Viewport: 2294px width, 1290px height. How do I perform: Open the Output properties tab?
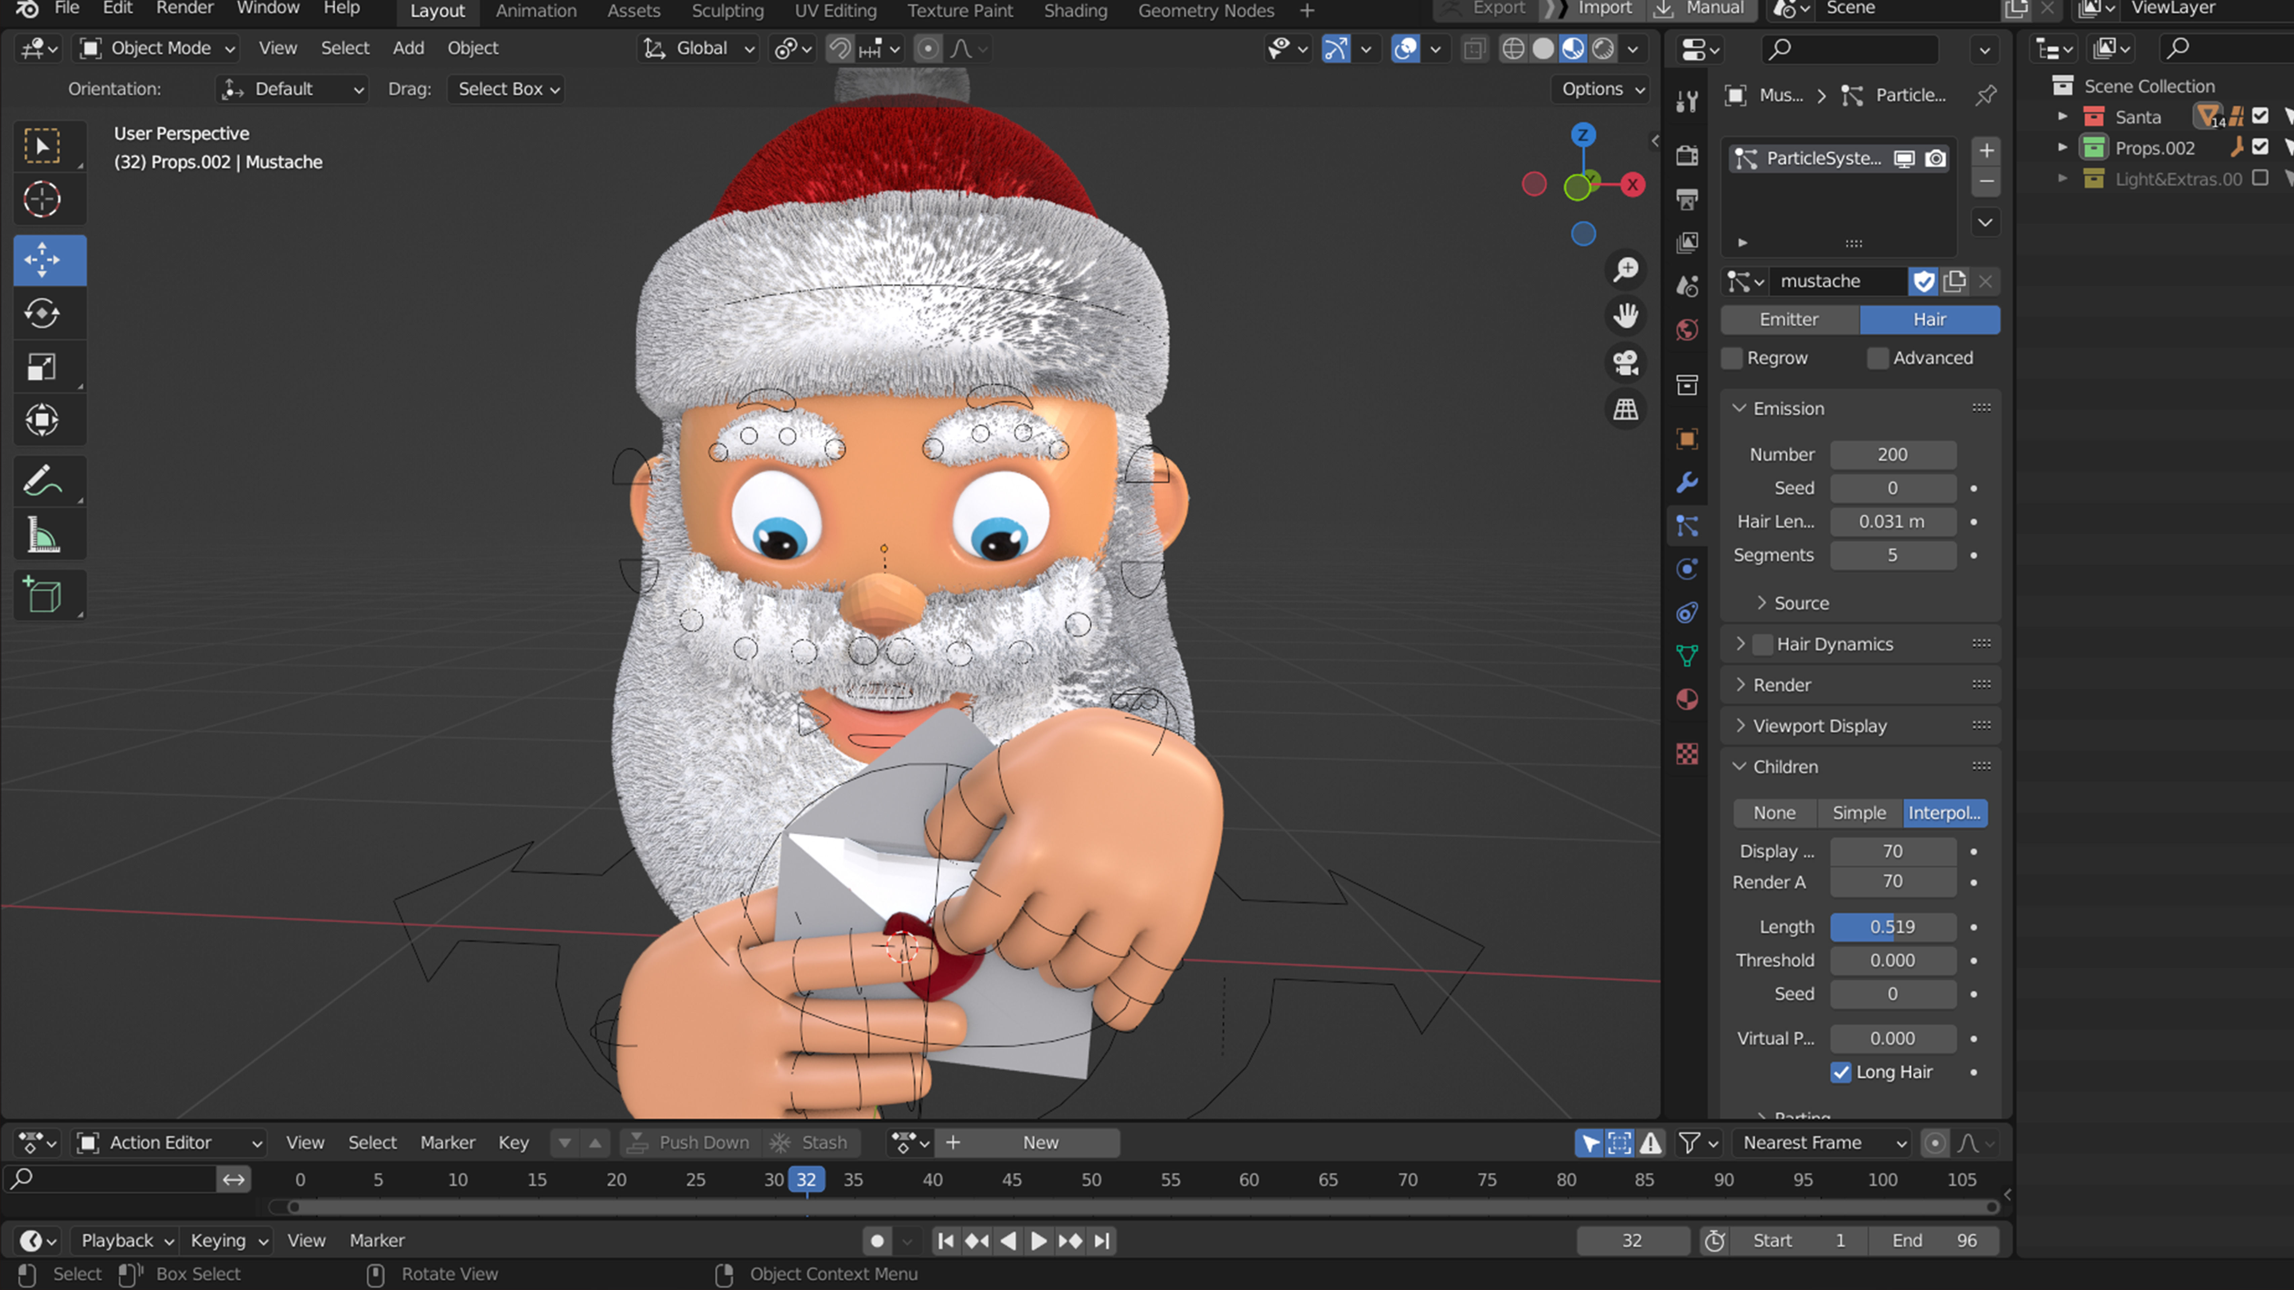point(1687,200)
